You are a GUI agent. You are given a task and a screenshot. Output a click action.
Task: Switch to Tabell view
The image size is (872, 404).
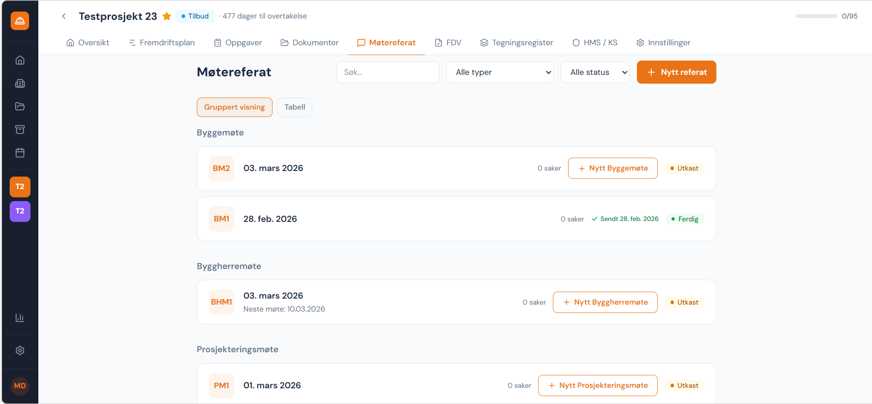(294, 107)
